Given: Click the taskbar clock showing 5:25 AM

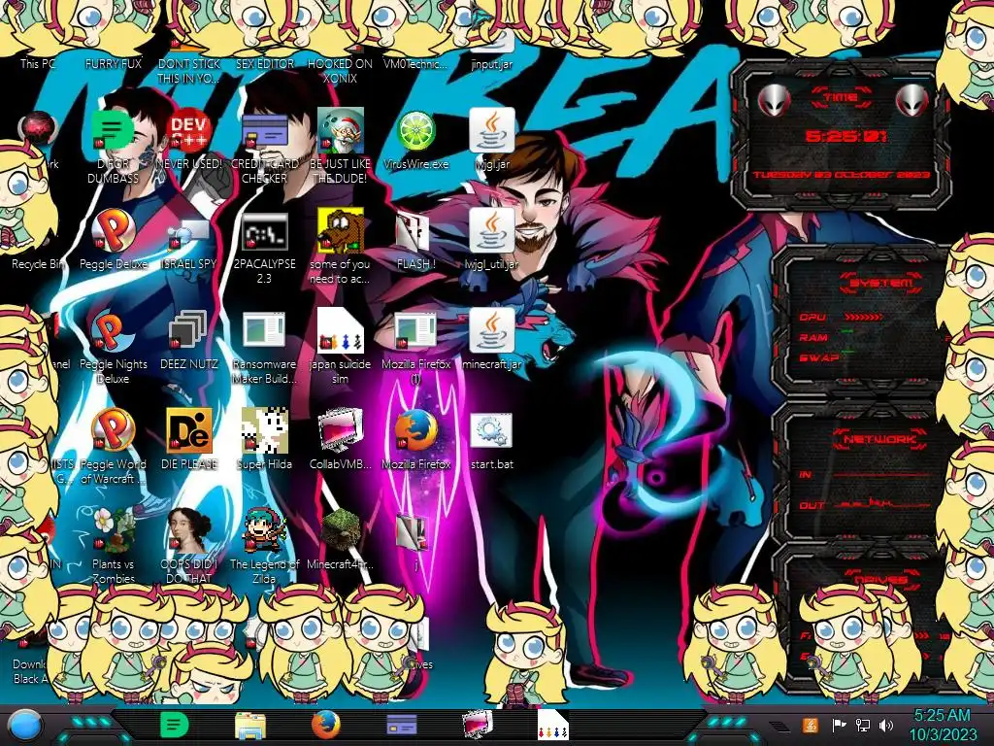Looking at the screenshot, I should pyautogui.click(x=943, y=725).
